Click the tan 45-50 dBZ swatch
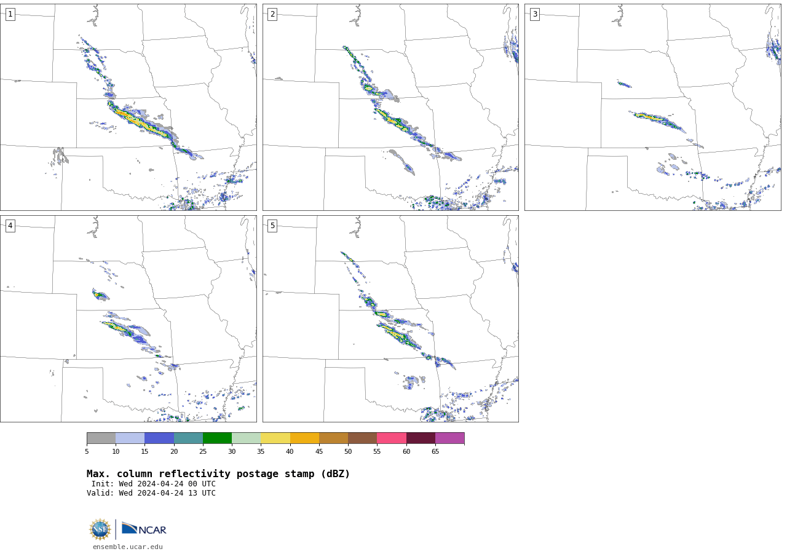The image size is (787, 554). click(x=333, y=438)
